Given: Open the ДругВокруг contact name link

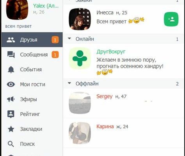Looking at the screenshot, I should [x=111, y=52].
